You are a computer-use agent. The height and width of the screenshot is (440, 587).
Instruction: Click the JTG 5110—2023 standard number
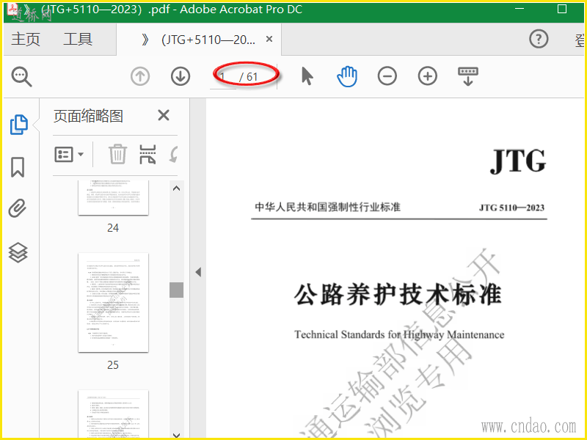(511, 208)
